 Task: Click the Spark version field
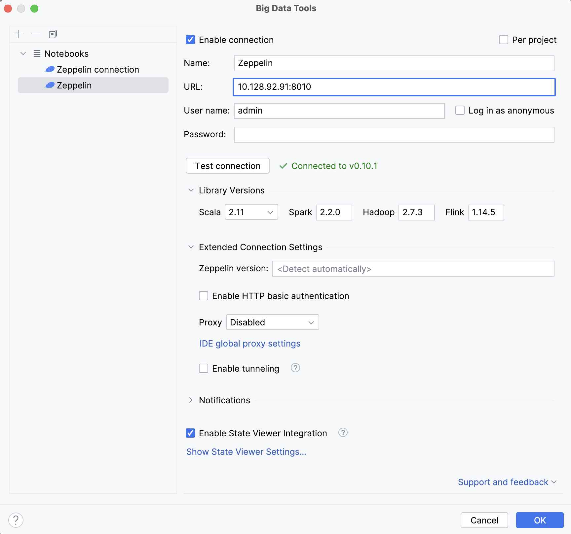pos(334,212)
